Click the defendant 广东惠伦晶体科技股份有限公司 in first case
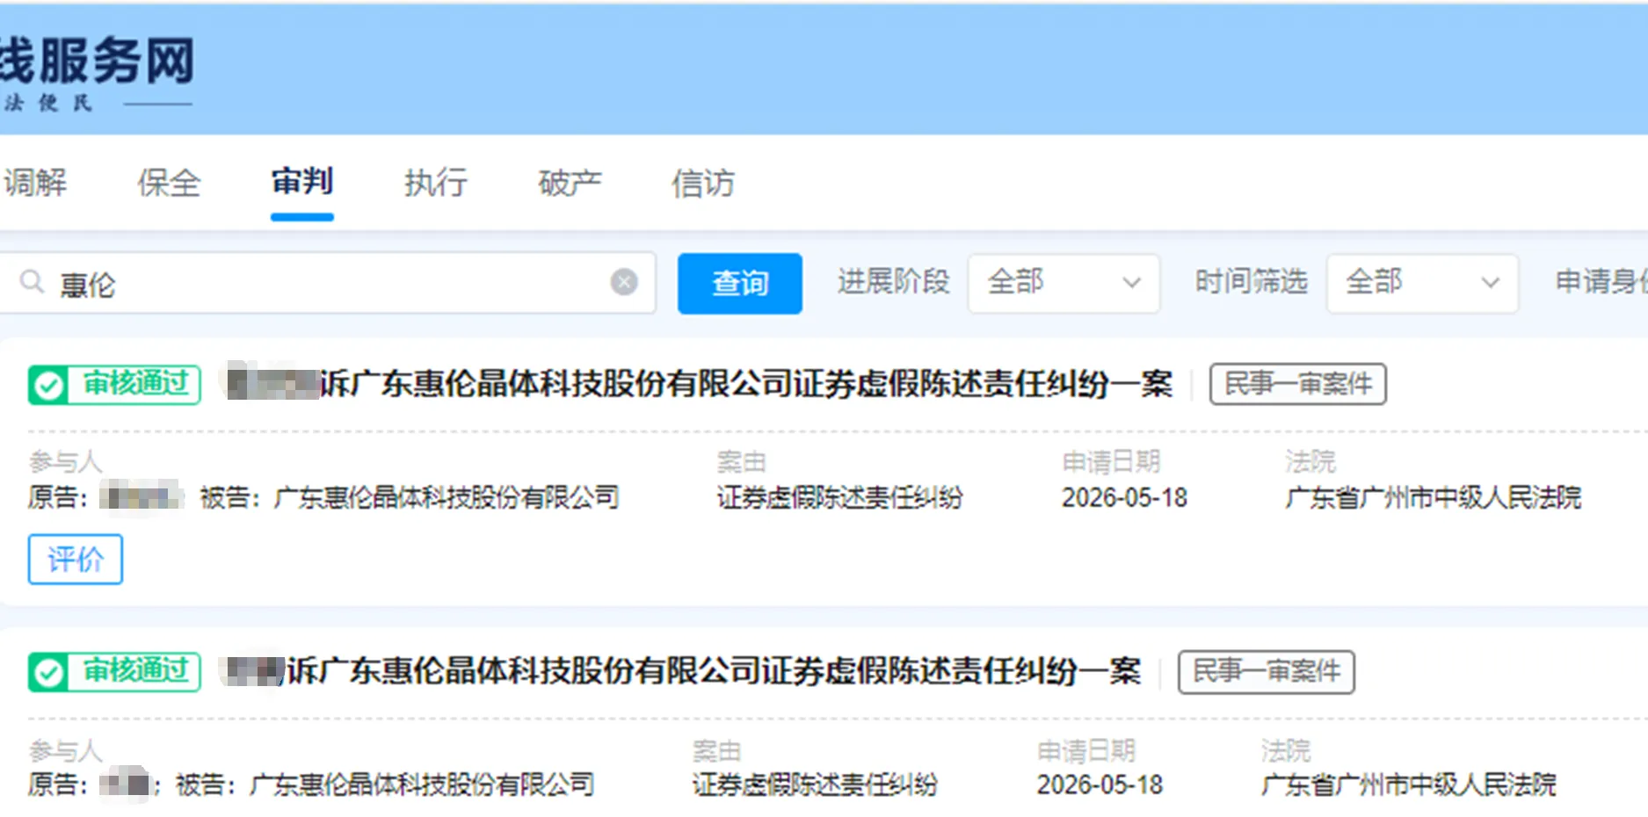Screen dimensions: 1648x817 446,498
